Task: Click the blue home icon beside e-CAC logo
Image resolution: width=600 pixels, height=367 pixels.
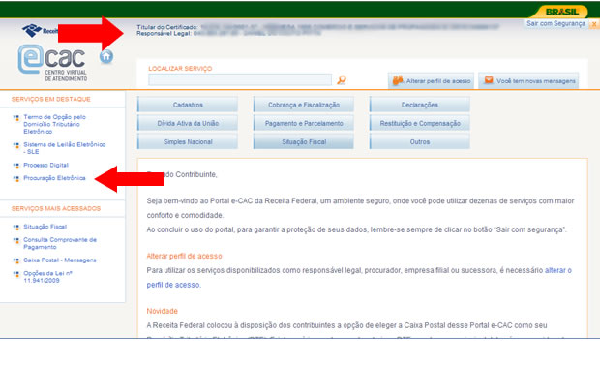Action: tap(106, 56)
